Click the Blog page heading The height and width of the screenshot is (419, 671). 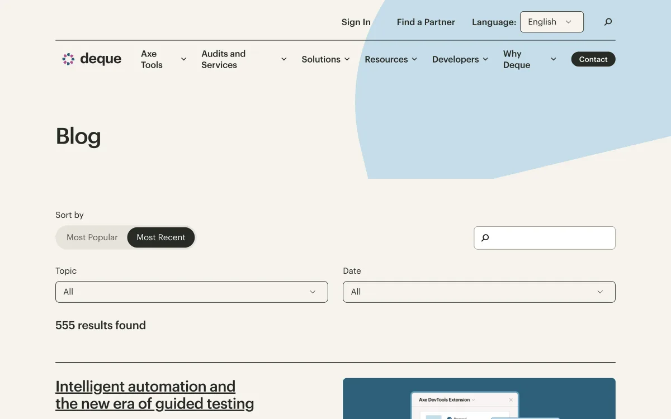pyautogui.click(x=78, y=136)
